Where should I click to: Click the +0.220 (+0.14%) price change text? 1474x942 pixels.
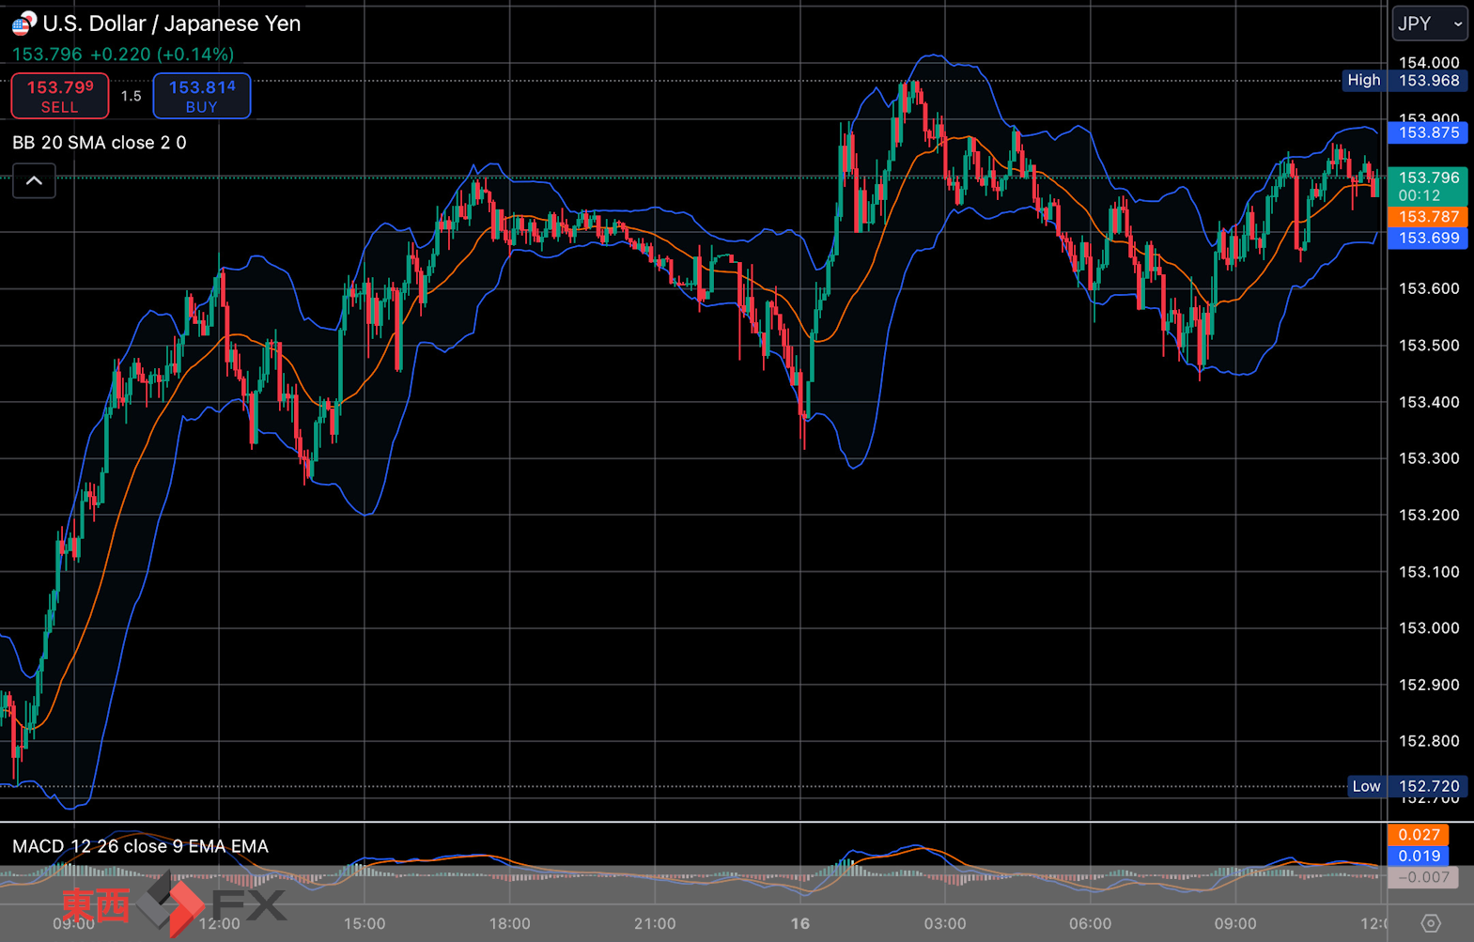[162, 54]
